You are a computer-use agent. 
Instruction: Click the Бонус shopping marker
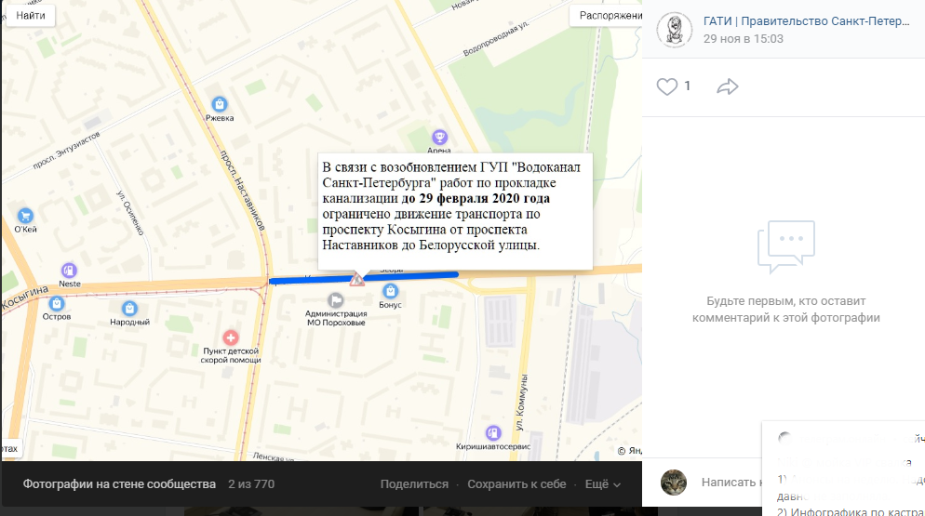(390, 291)
